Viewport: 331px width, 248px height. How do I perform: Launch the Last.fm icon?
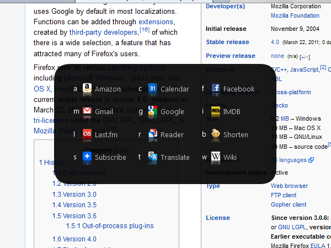(x=87, y=133)
